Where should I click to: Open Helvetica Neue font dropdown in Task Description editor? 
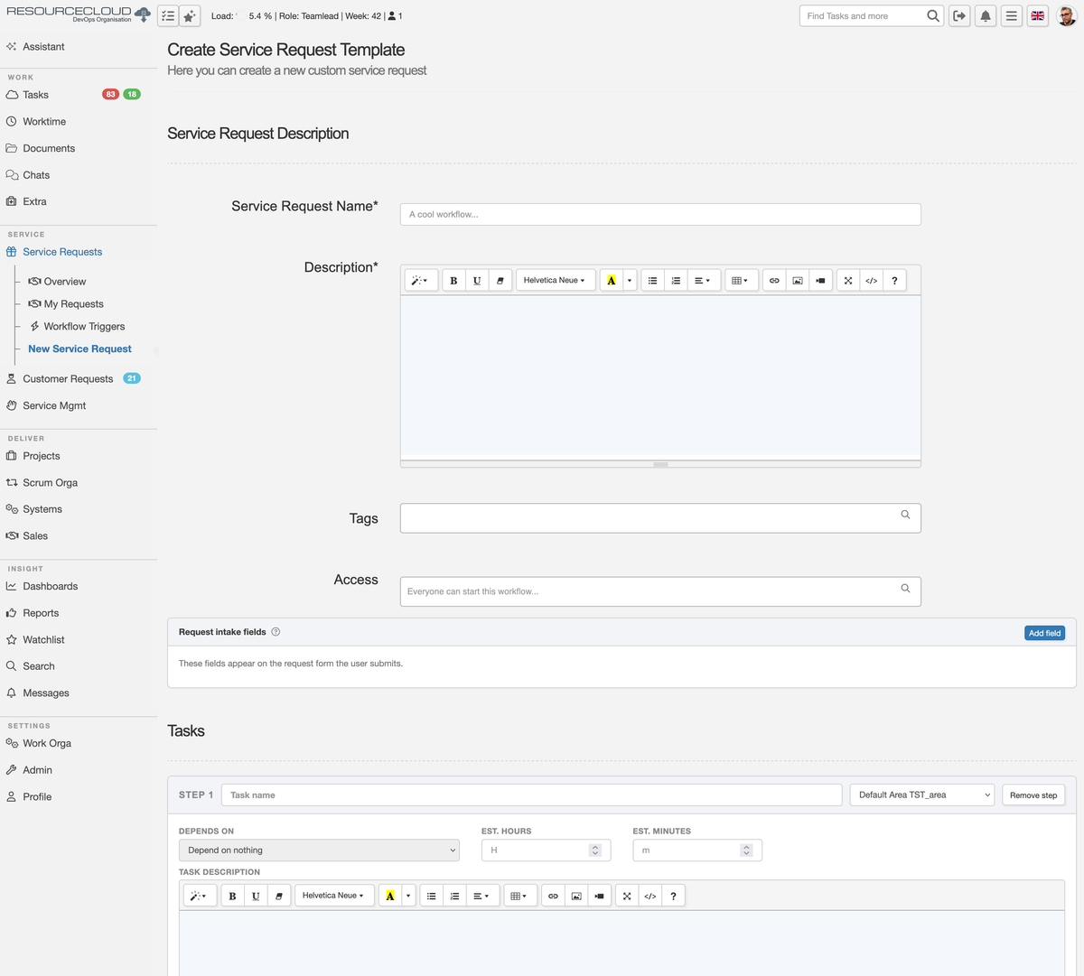click(x=334, y=896)
